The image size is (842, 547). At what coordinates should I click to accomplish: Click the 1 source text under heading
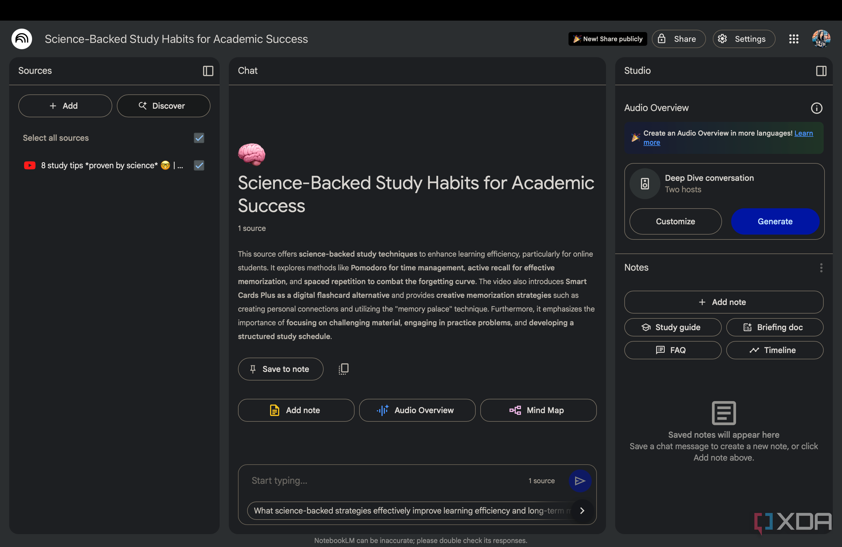click(251, 228)
